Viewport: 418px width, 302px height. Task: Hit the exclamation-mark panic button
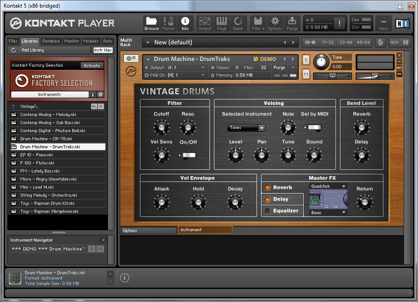tap(339, 23)
